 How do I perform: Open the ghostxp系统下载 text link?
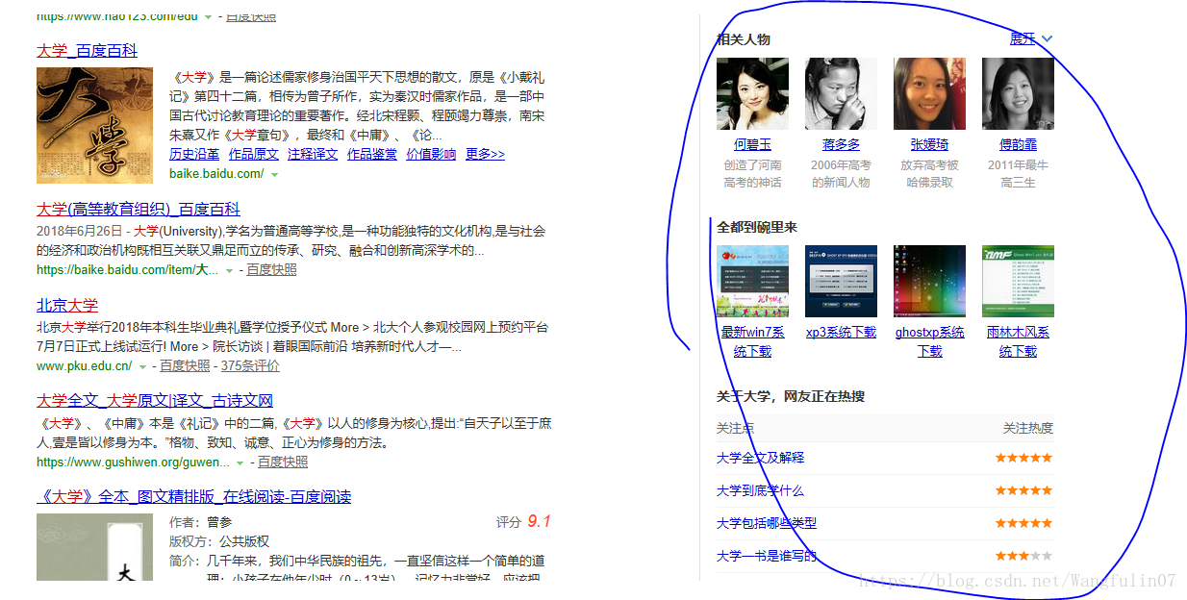tap(929, 341)
